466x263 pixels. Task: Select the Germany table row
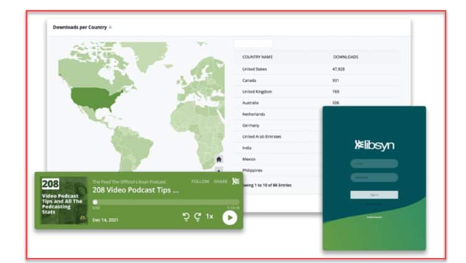[278, 125]
